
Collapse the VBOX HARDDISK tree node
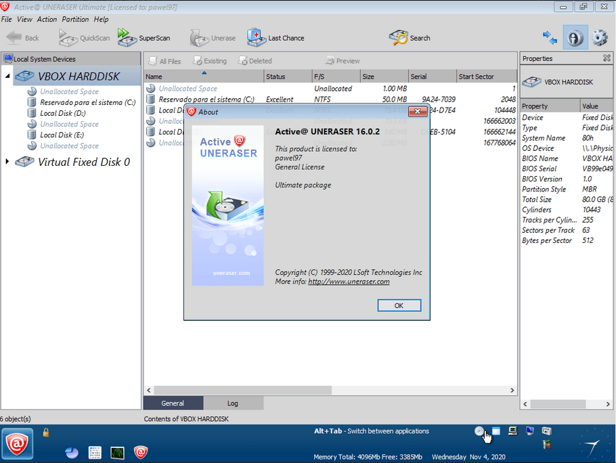7,76
